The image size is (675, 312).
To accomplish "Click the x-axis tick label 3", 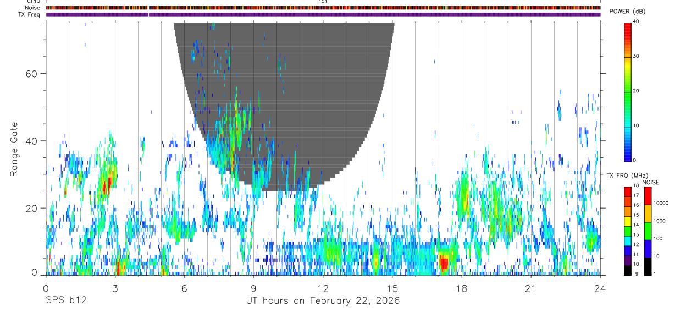I will pos(115,288).
